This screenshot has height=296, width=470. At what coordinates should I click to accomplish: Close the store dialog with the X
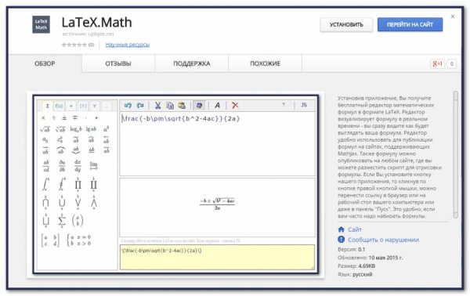tap(453, 16)
